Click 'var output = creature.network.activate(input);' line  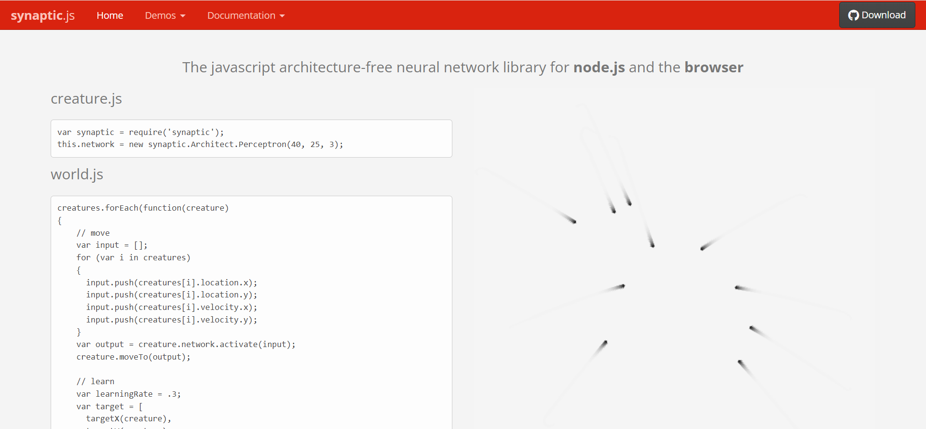[x=186, y=344]
